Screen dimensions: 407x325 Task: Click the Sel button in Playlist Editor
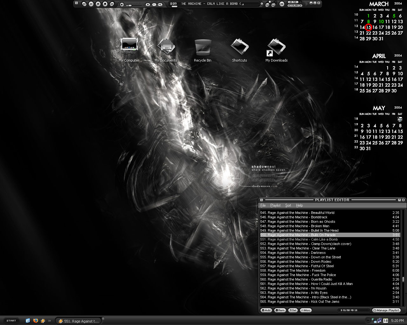pyautogui.click(x=293, y=310)
